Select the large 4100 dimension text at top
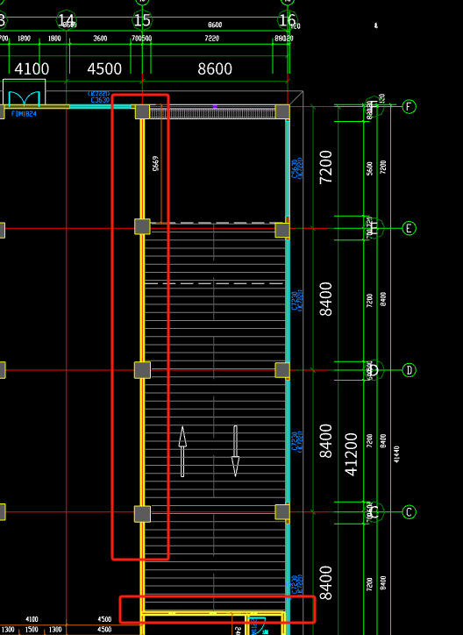463x635 pixels. (x=32, y=69)
